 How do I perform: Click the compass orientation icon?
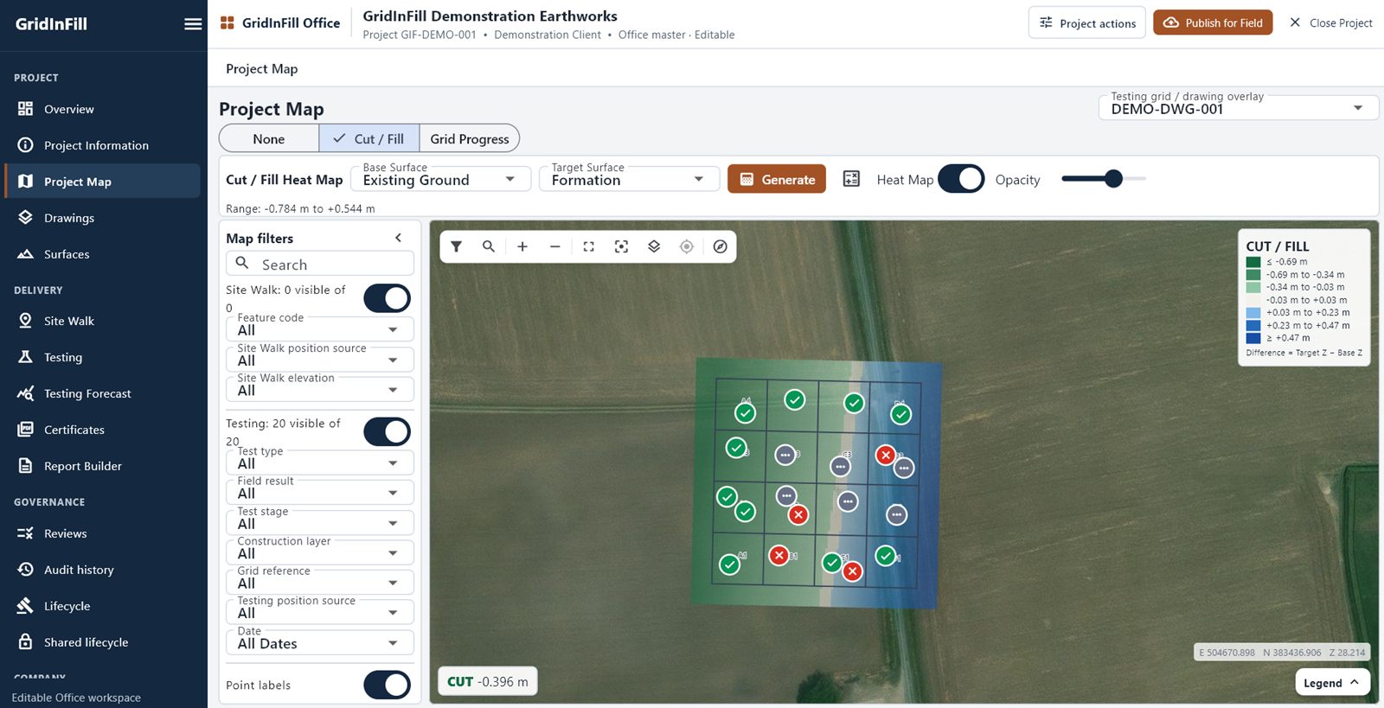720,246
